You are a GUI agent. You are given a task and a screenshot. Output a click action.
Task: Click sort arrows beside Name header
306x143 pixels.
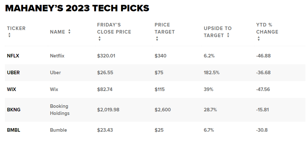(69, 32)
